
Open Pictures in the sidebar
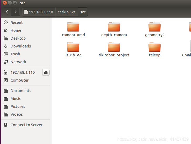(x=25, y=106)
